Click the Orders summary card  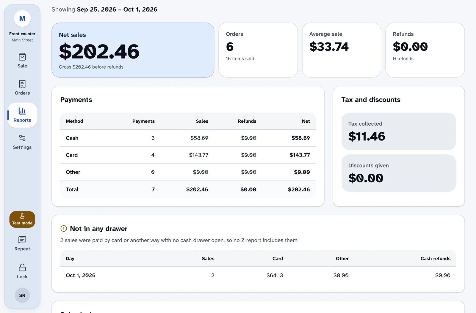[x=258, y=50]
